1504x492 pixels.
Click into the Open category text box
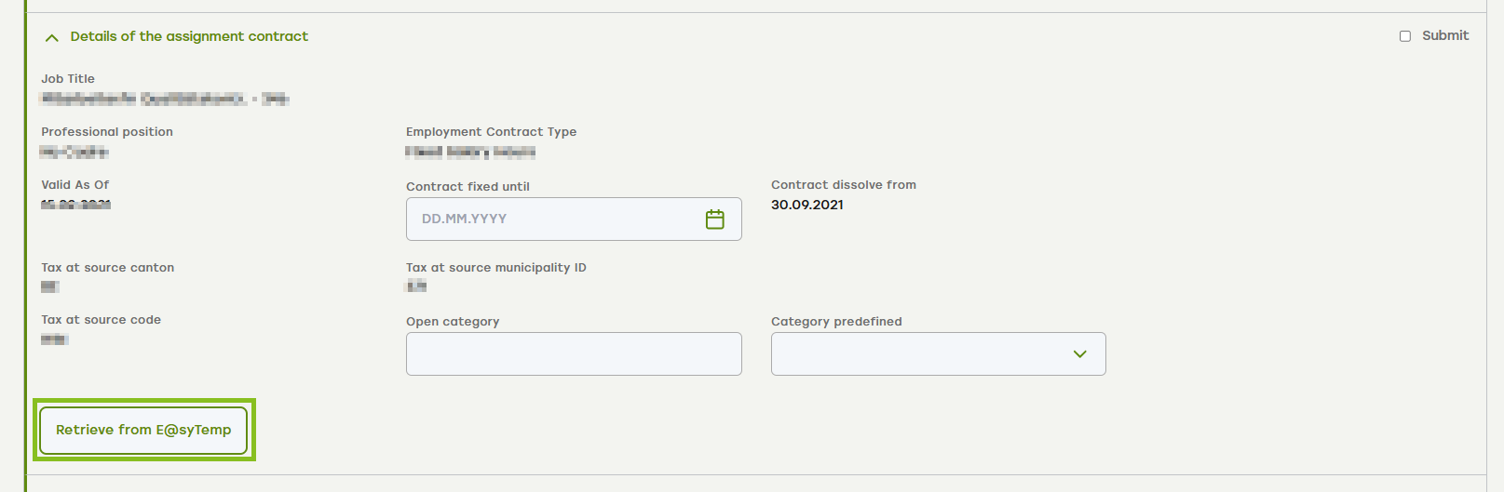click(x=574, y=354)
